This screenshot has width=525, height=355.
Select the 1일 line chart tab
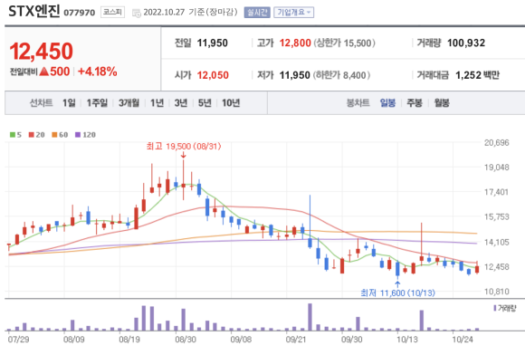point(69,103)
